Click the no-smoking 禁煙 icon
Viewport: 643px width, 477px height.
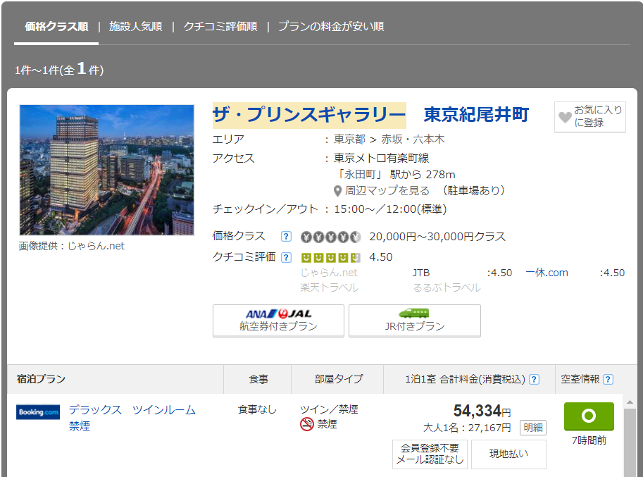307,424
